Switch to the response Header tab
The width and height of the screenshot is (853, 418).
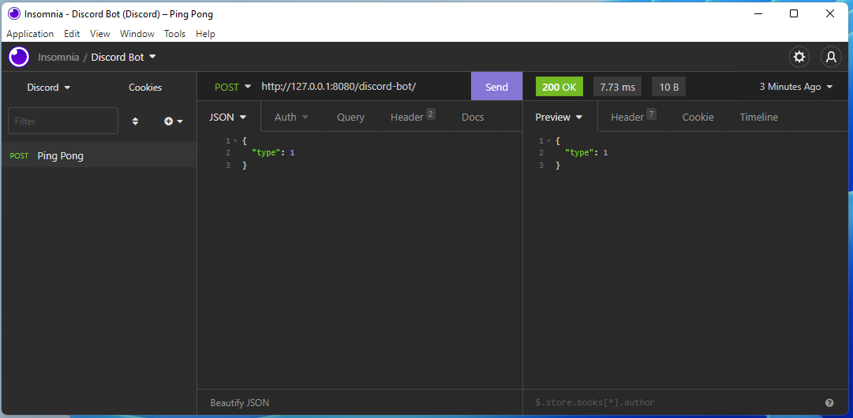pos(633,117)
